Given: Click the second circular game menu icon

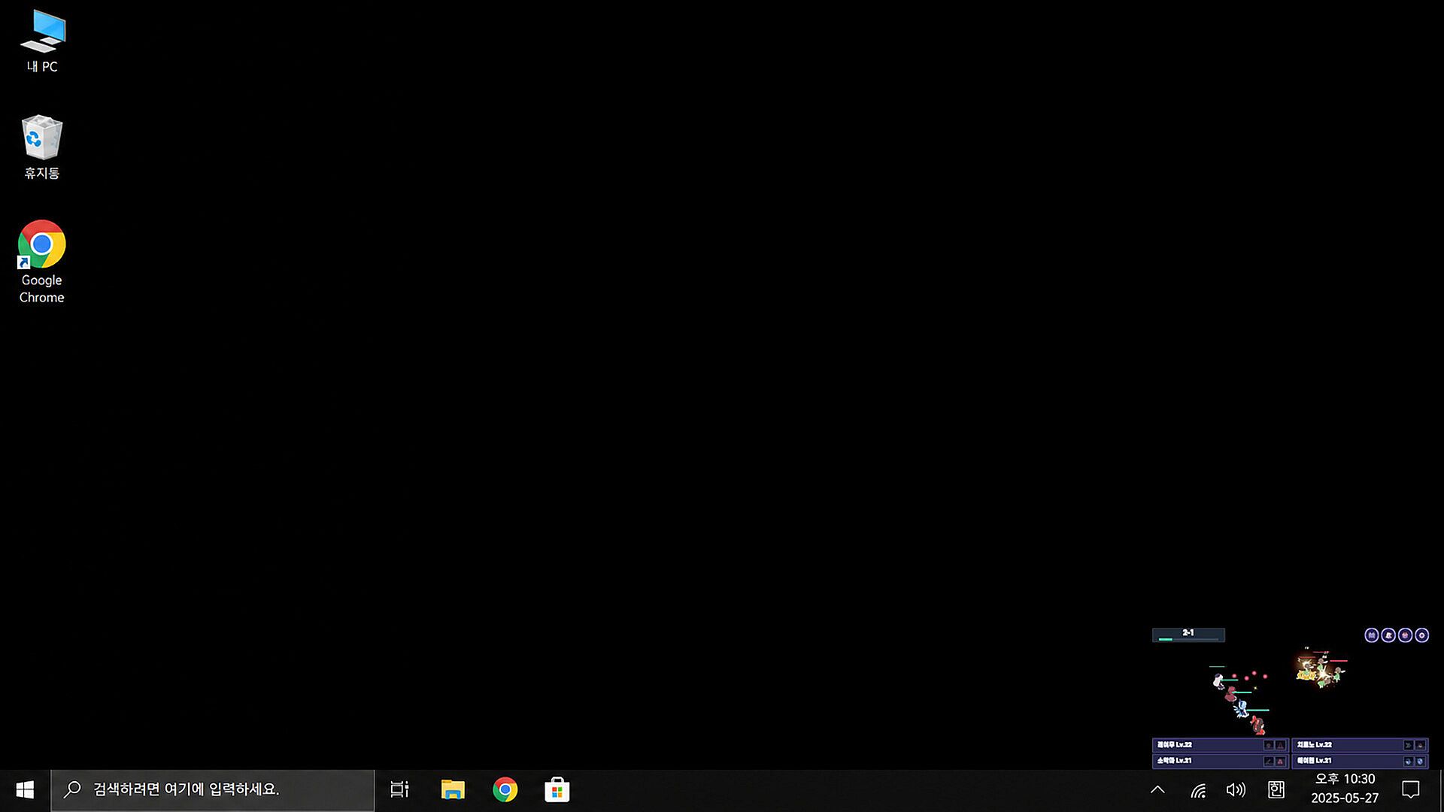Looking at the screenshot, I should coord(1388,635).
